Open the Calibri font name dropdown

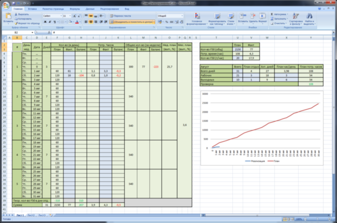coord(60,16)
